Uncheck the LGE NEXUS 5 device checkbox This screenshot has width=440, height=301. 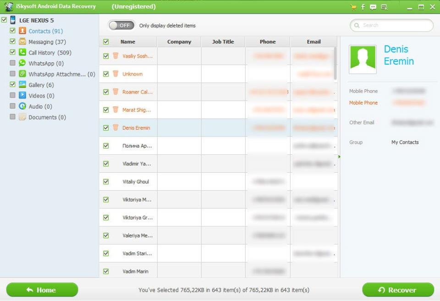[x=4, y=20]
